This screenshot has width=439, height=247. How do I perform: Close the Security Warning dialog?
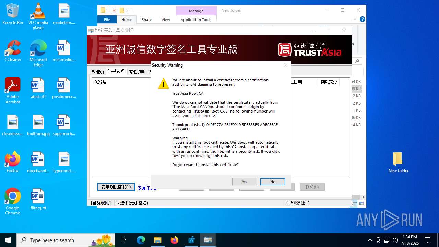(285, 65)
